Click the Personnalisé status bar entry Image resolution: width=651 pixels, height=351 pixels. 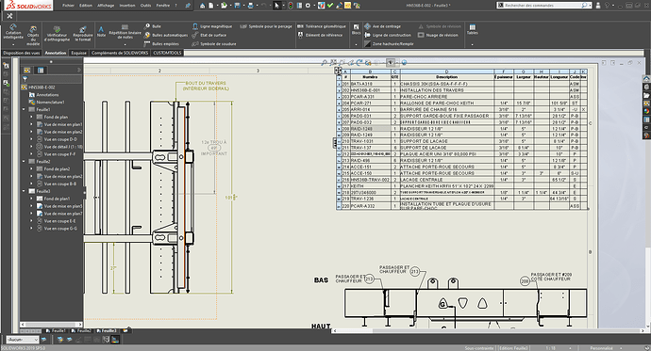(x=602, y=348)
